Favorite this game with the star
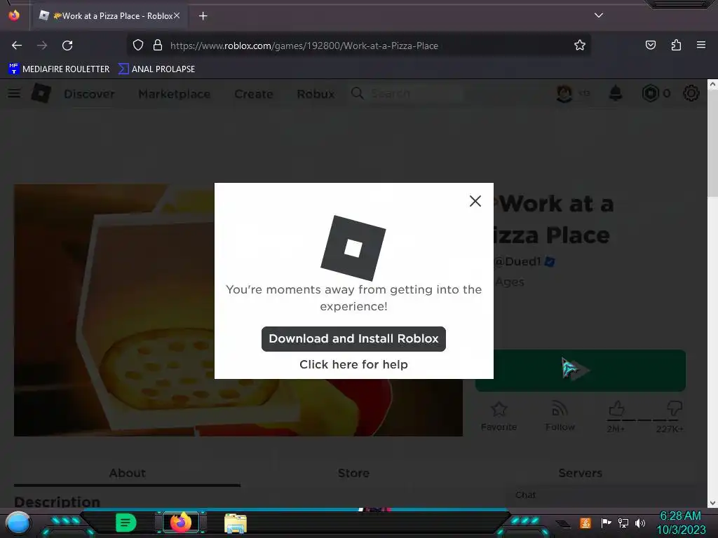This screenshot has height=538, width=718. [499, 416]
